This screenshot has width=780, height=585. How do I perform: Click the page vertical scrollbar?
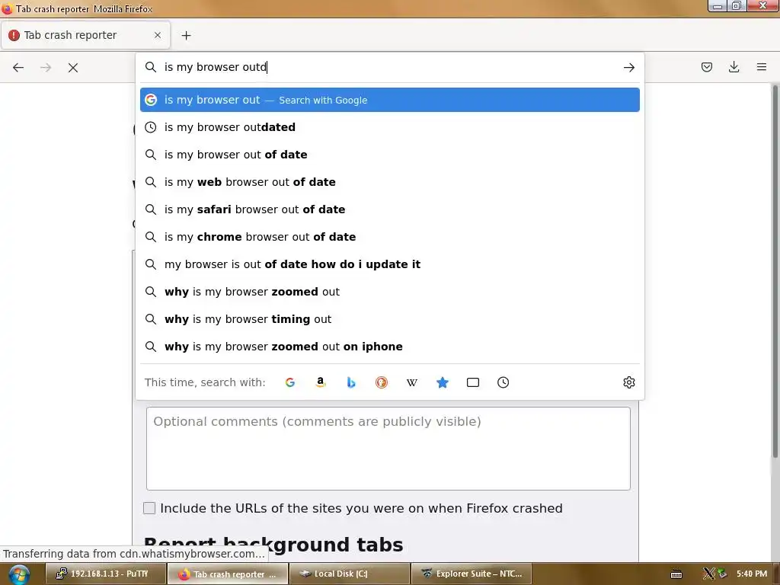click(775, 271)
